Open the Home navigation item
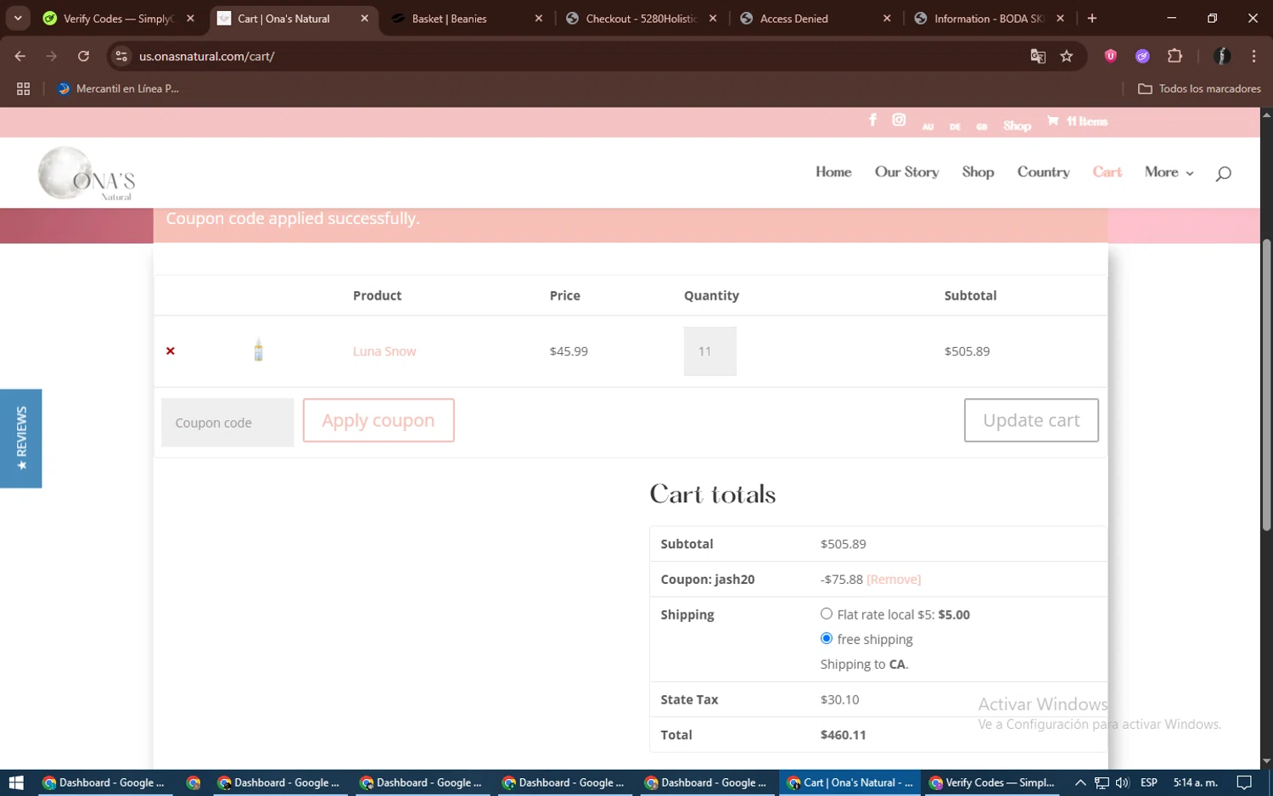 pos(833,171)
